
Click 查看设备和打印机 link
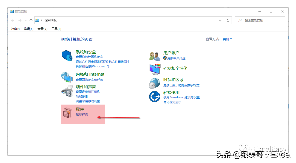click(x=88, y=92)
